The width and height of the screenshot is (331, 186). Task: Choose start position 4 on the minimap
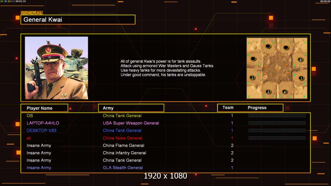tap(285, 92)
